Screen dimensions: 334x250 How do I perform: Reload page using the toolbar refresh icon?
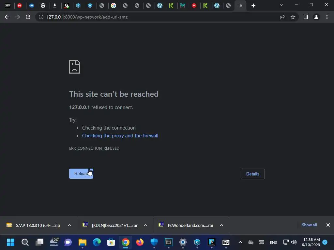point(28,17)
